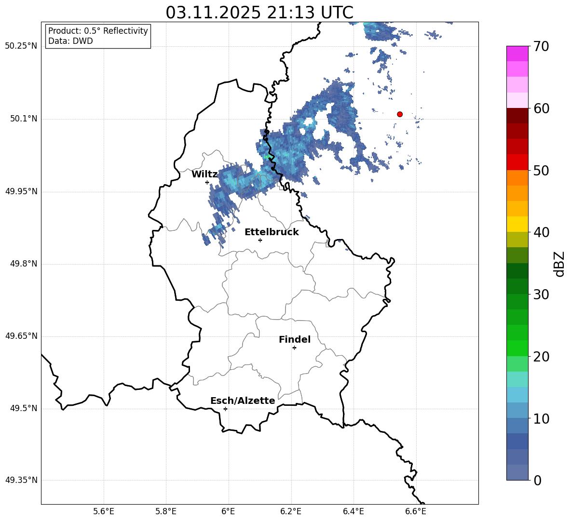Click the Wiltz city label
Viewport: 571px width, 521px height.
[x=204, y=174]
